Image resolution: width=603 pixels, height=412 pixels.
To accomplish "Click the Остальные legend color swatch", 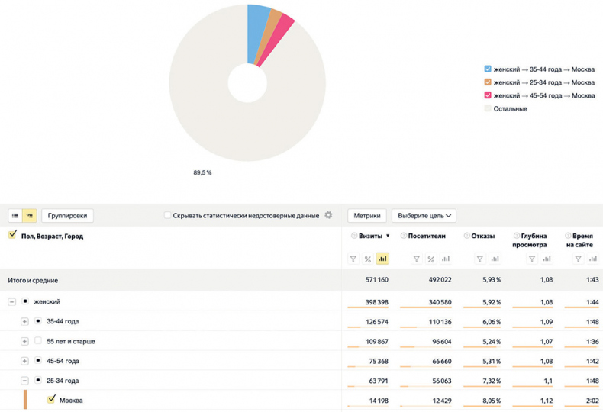I will [x=488, y=108].
